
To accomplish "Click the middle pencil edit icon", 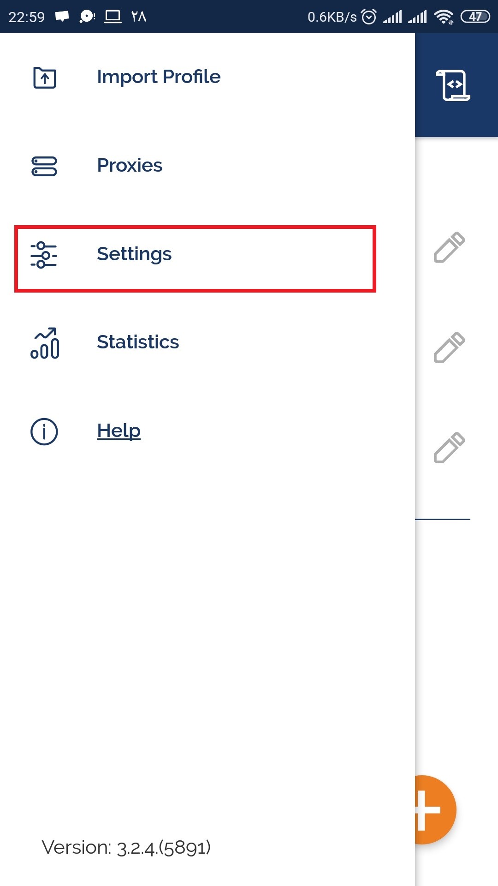I will (449, 347).
